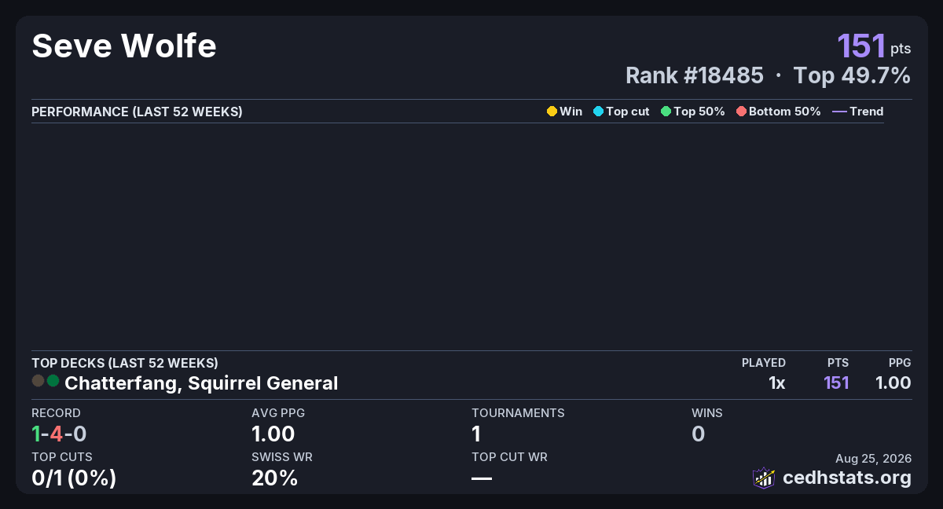Image resolution: width=943 pixels, height=509 pixels.
Task: Click the Rank #18485 text
Action: coord(695,75)
